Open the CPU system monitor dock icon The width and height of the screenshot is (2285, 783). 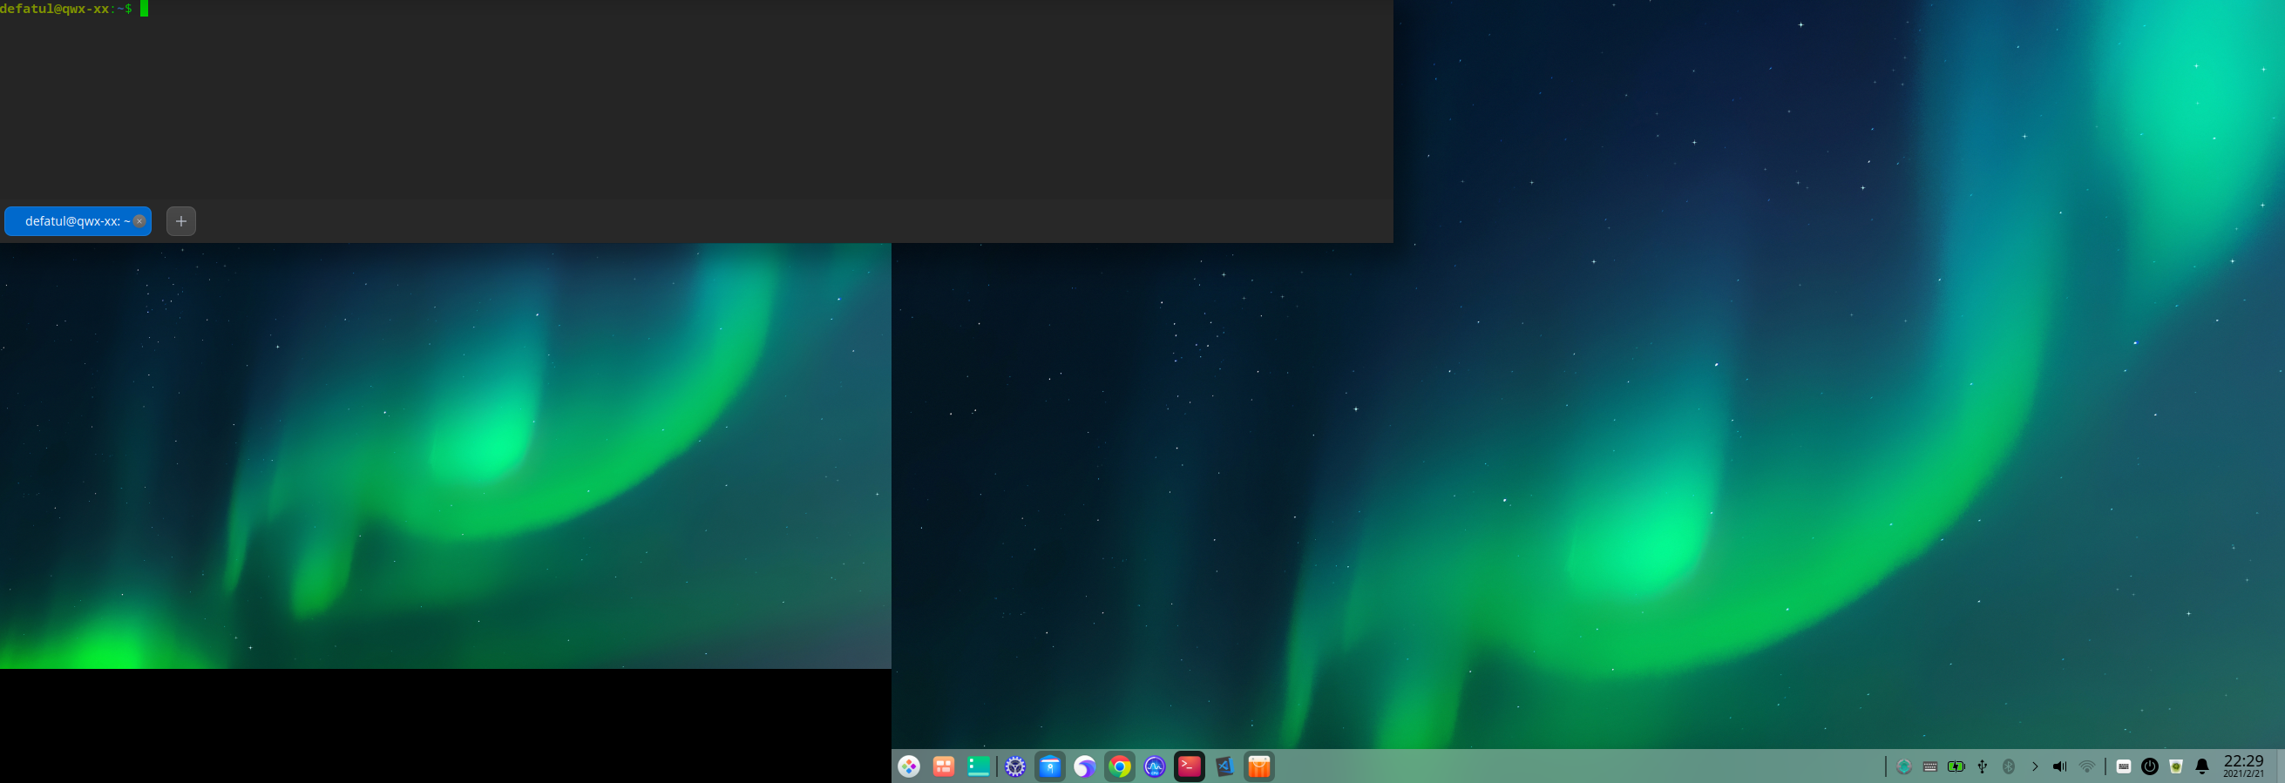coord(1154,767)
